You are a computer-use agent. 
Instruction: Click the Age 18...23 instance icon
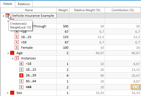click(21, 70)
